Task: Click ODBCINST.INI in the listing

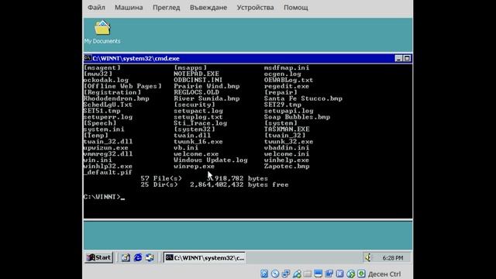Action: pyautogui.click(x=198, y=80)
